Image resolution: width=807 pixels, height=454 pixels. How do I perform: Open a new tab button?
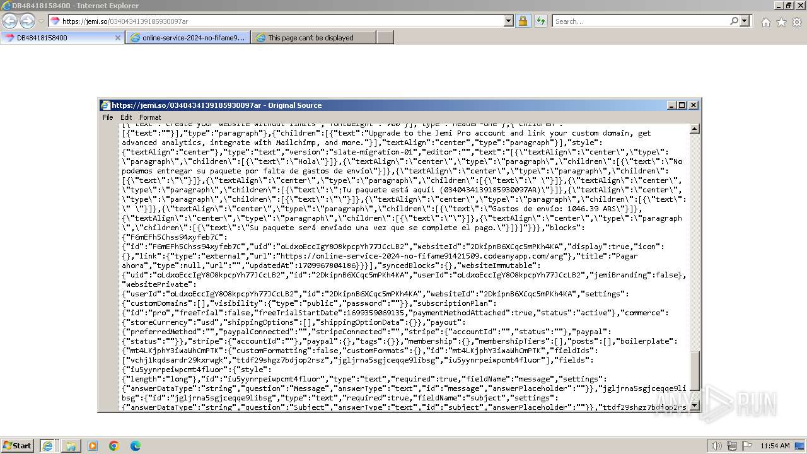(x=385, y=37)
